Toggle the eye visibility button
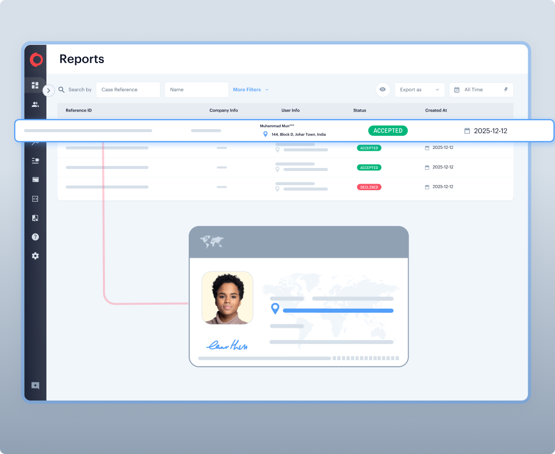Screen dimensions: 555x454 (x=382, y=90)
